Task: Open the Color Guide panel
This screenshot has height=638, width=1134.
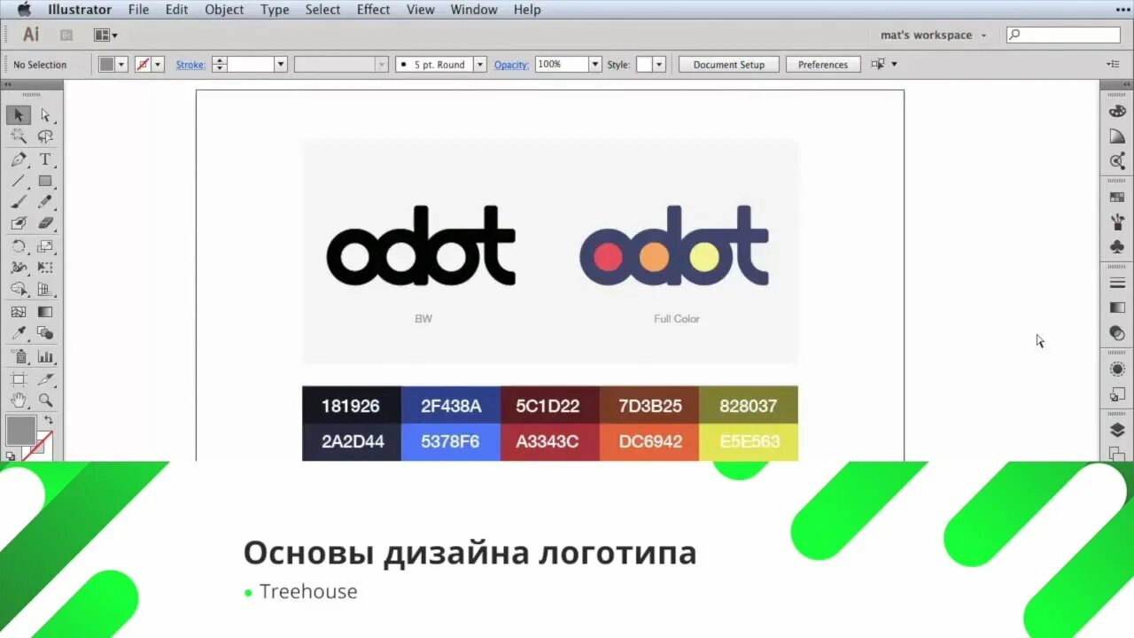Action: pyautogui.click(x=1117, y=136)
